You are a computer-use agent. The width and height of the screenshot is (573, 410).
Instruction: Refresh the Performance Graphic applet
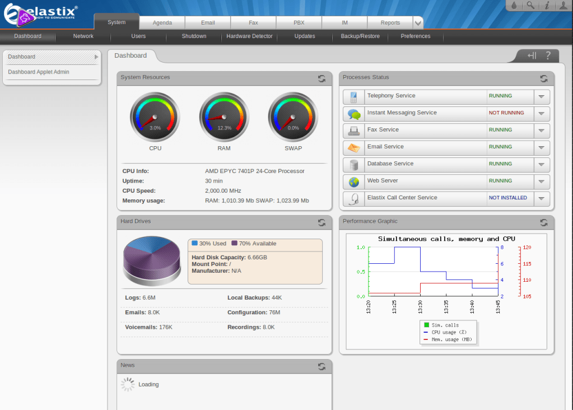click(543, 223)
